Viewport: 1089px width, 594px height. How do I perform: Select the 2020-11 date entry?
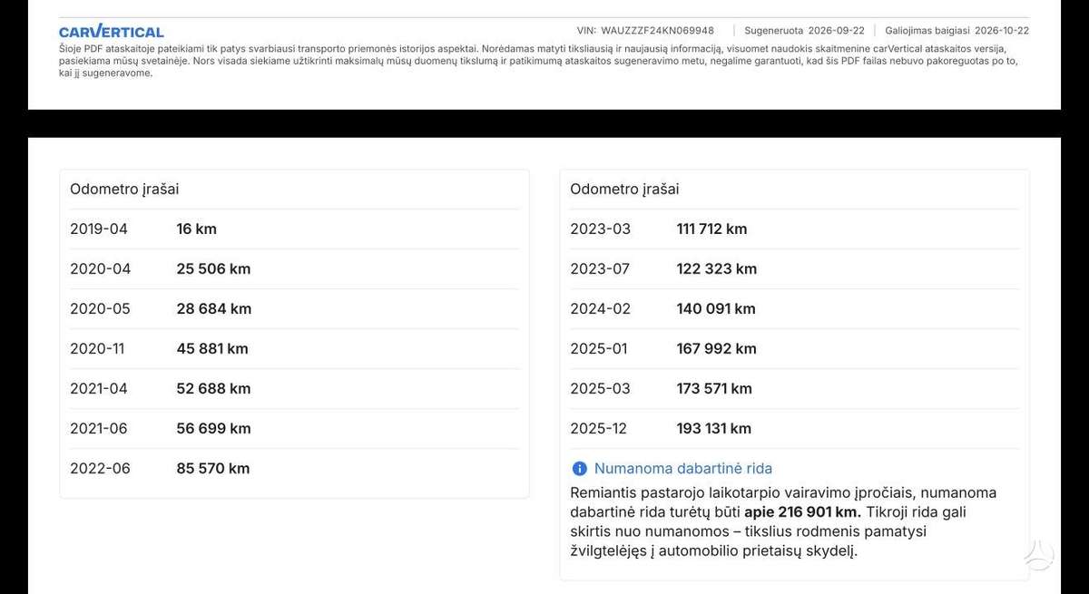point(97,349)
